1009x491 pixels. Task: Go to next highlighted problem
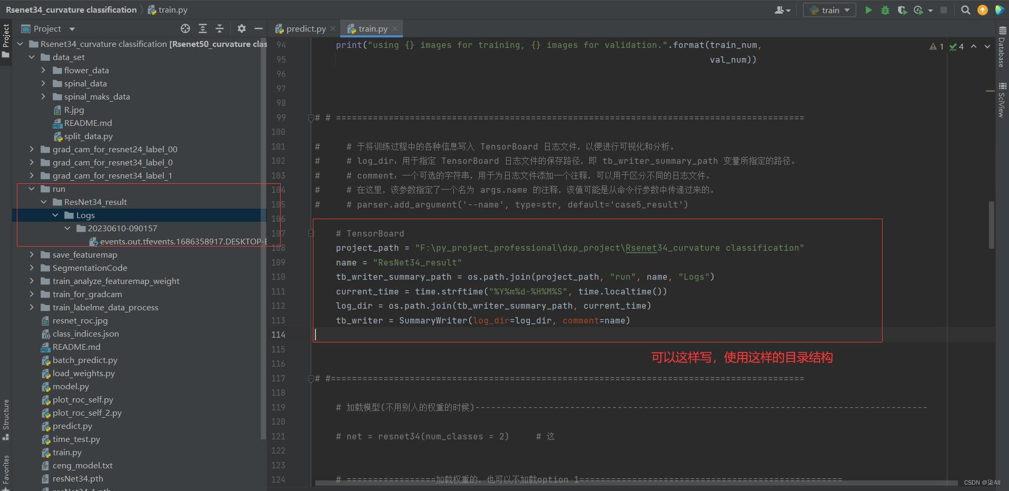987,46
